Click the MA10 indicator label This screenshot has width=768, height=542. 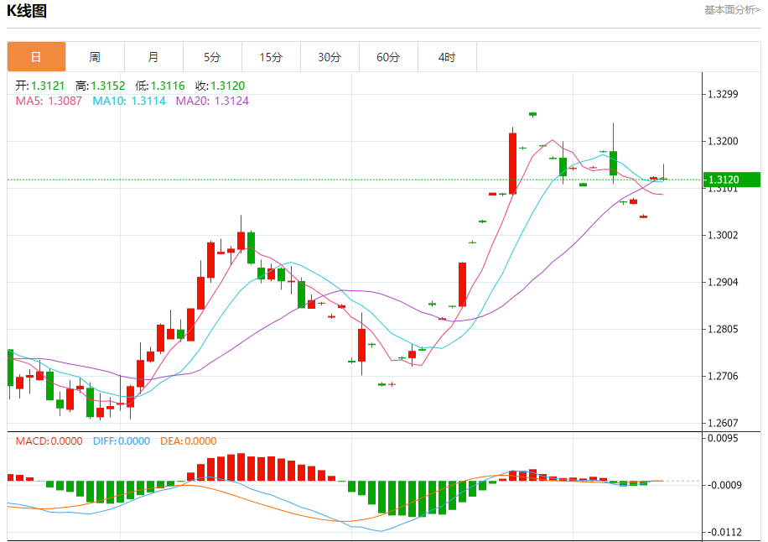coord(129,101)
